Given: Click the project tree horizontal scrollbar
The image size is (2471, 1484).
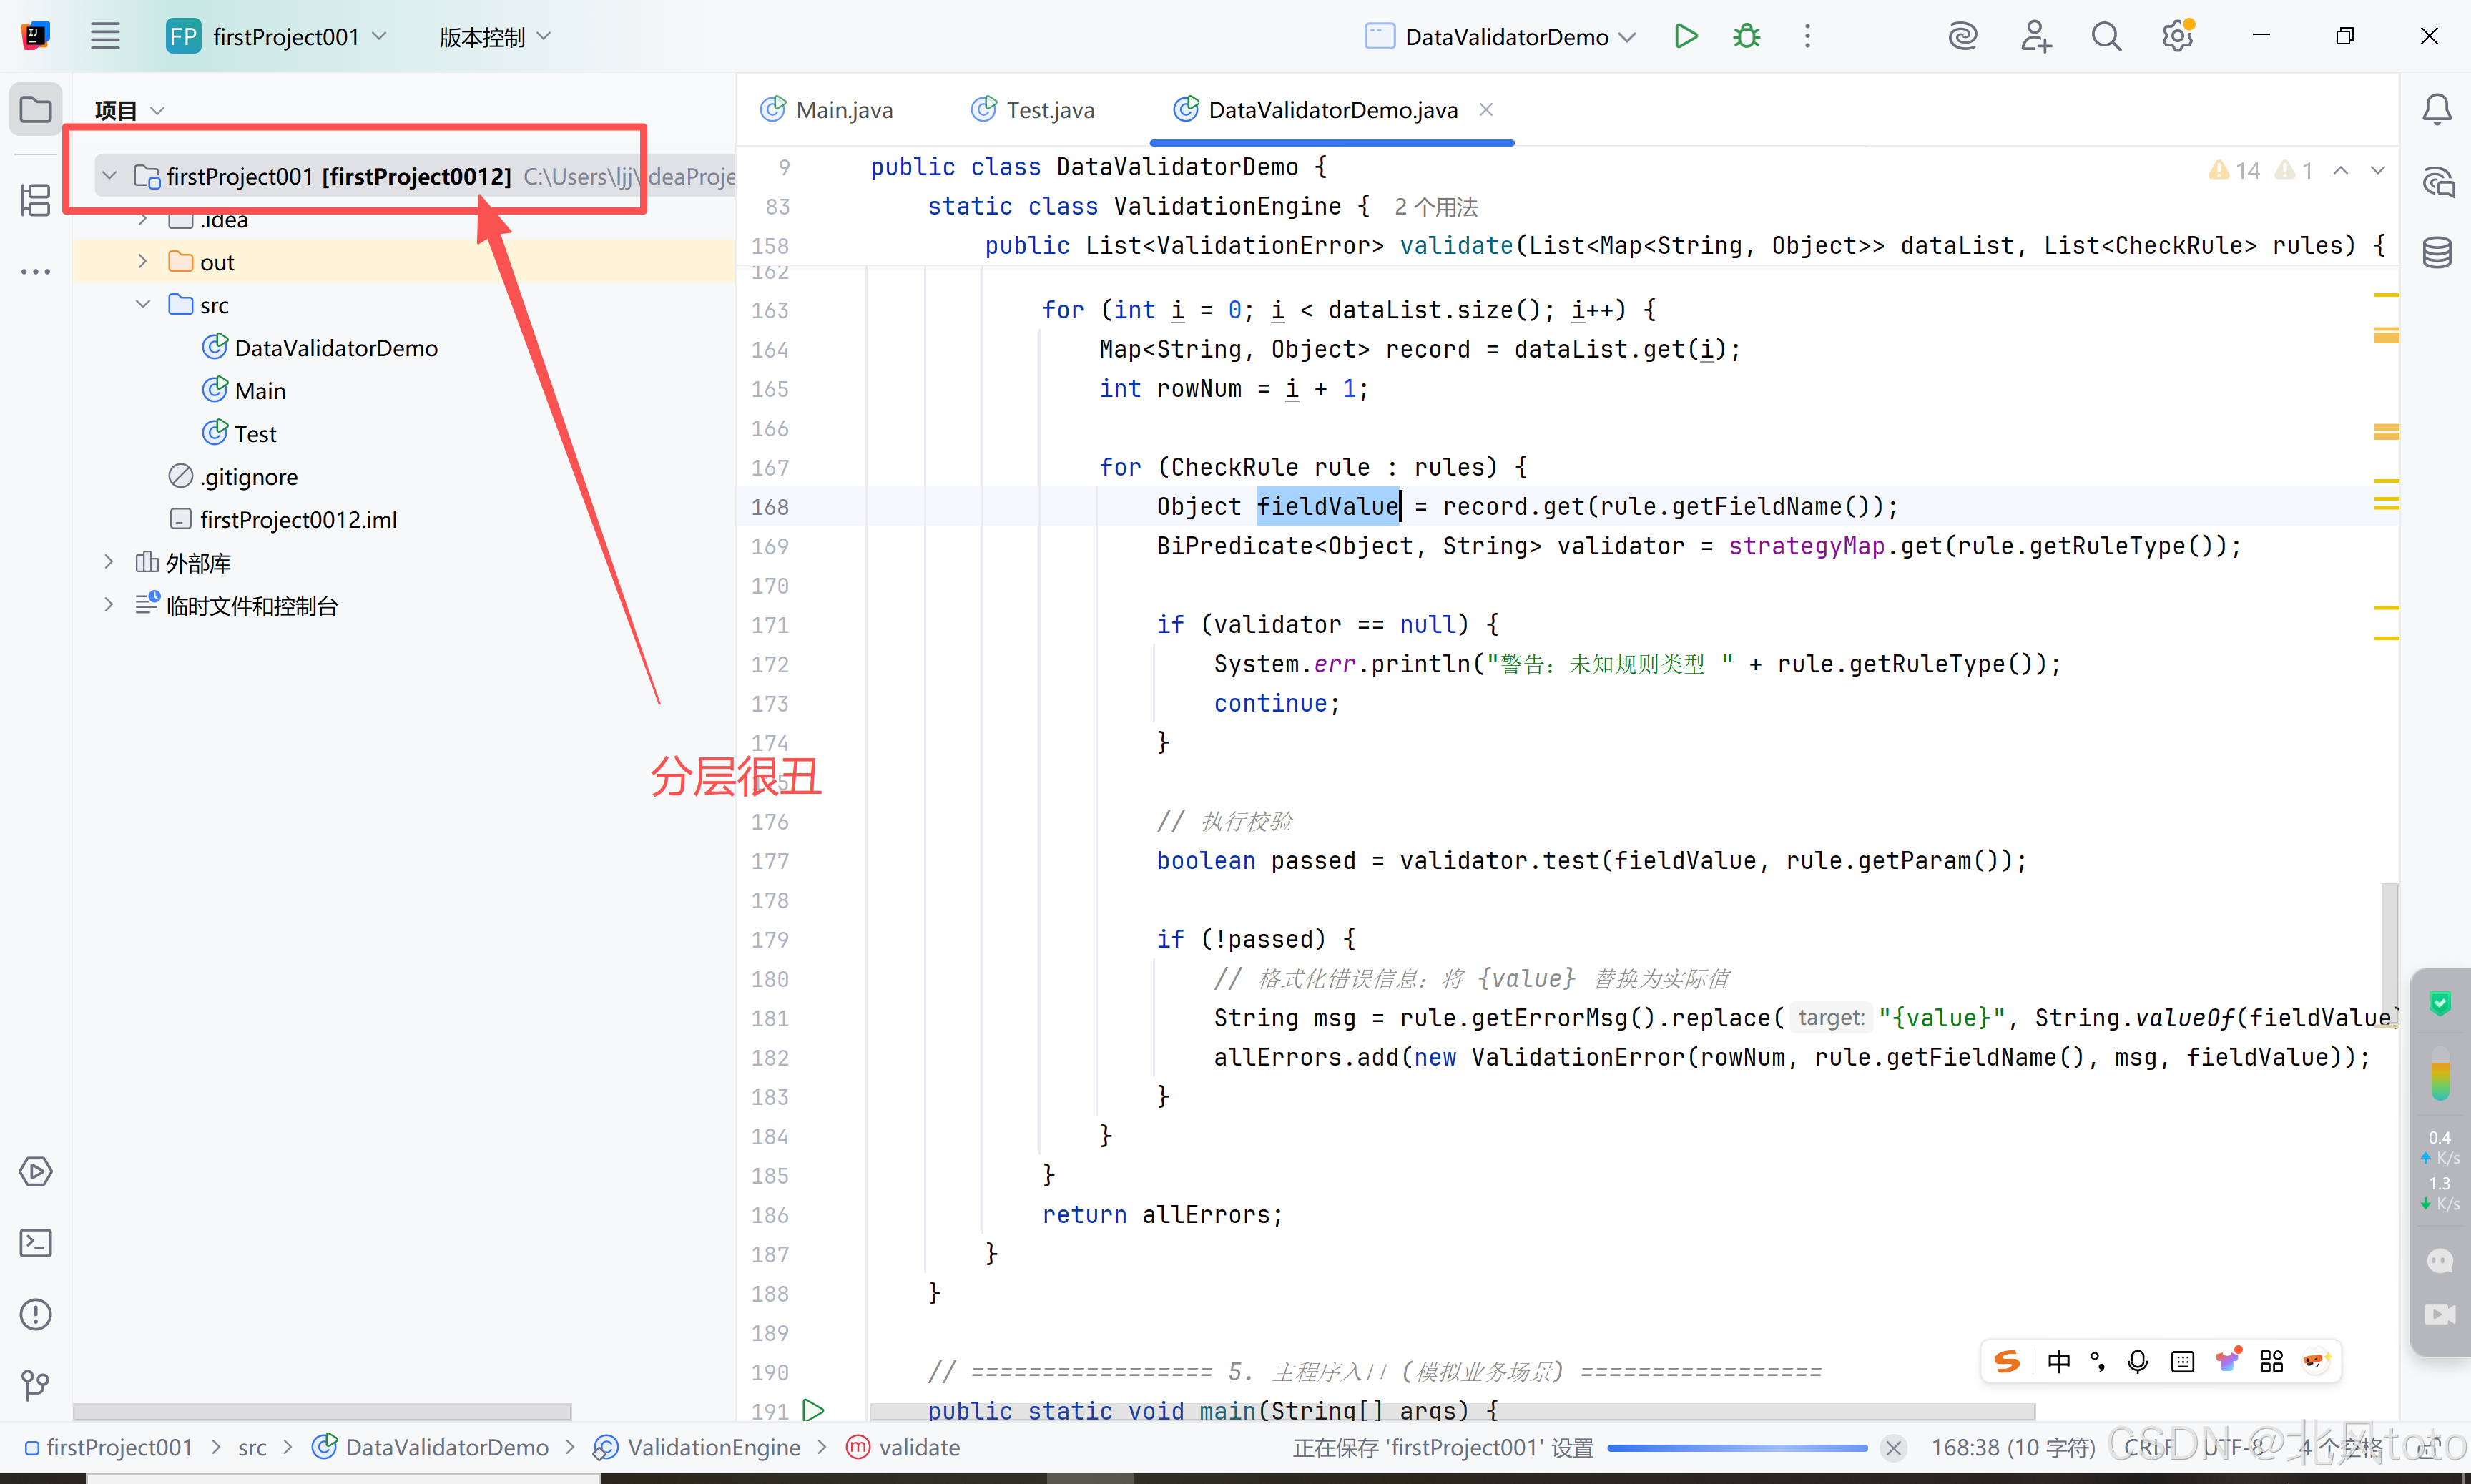Looking at the screenshot, I should tap(322, 1411).
